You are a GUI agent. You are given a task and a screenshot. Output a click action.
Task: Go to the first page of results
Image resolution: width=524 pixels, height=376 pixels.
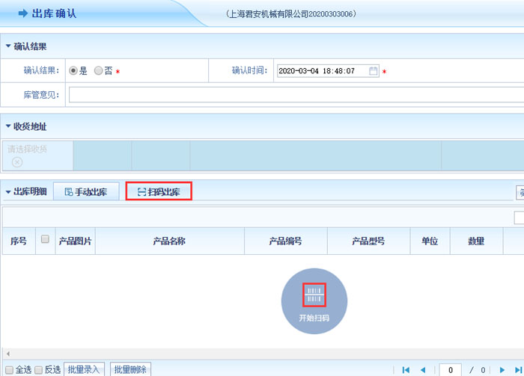tap(406, 369)
